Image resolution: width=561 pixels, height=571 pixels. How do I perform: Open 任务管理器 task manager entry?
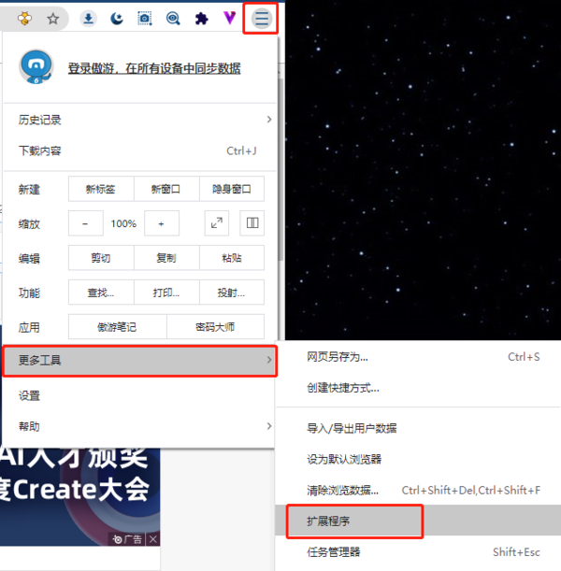coord(418,551)
